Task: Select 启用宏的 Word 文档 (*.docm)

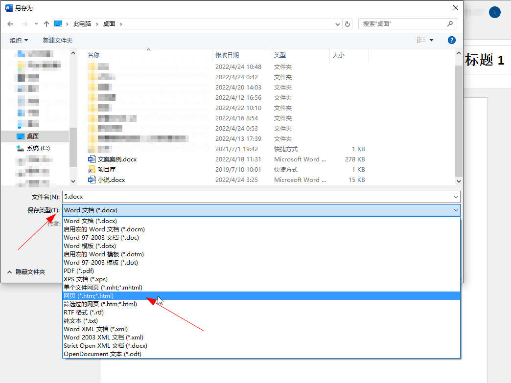Action: [x=261, y=229]
